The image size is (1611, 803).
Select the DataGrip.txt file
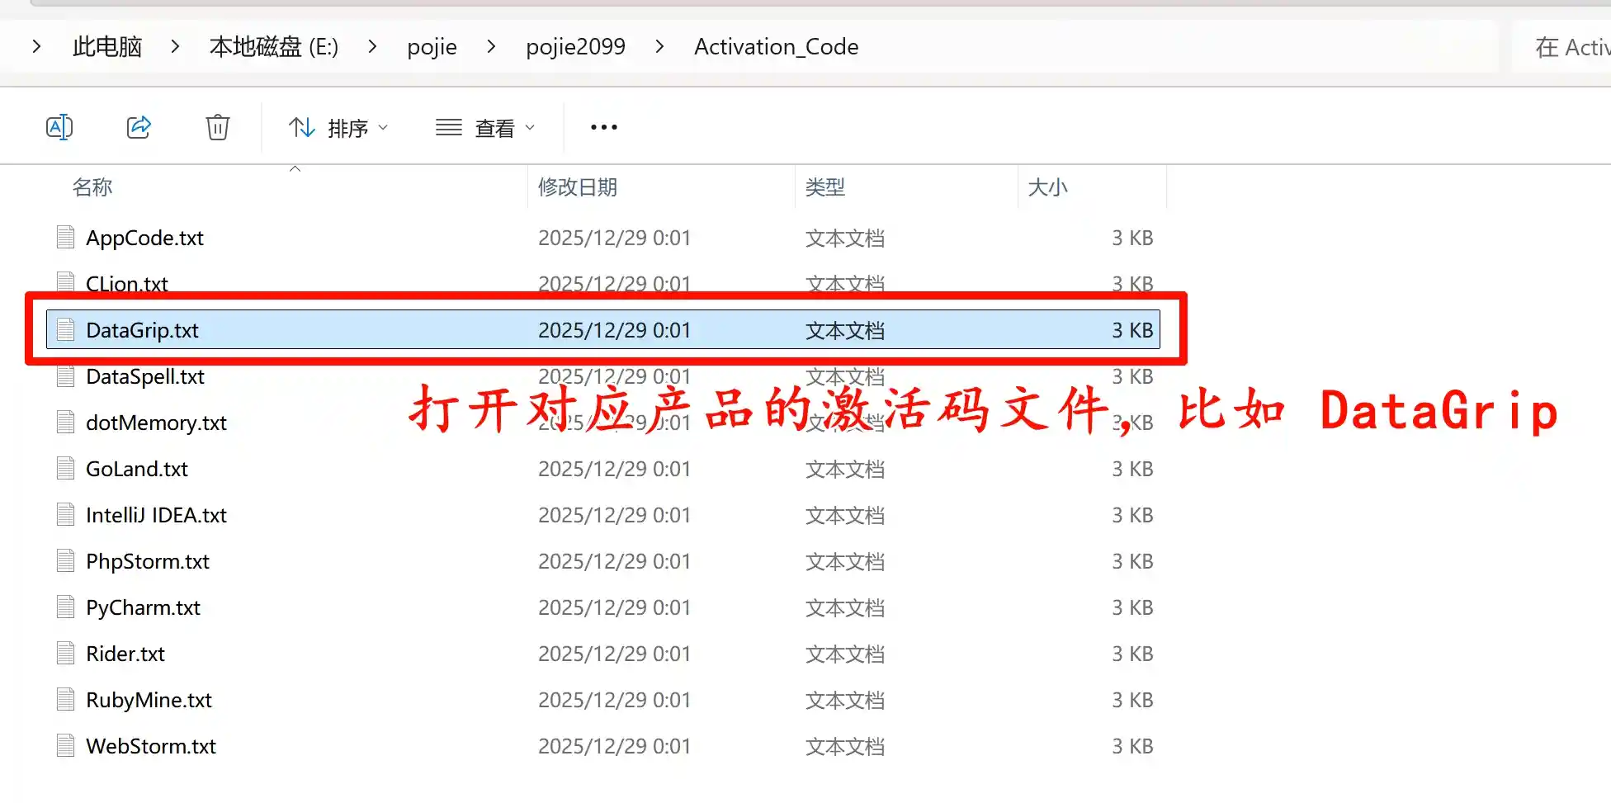tap(142, 330)
